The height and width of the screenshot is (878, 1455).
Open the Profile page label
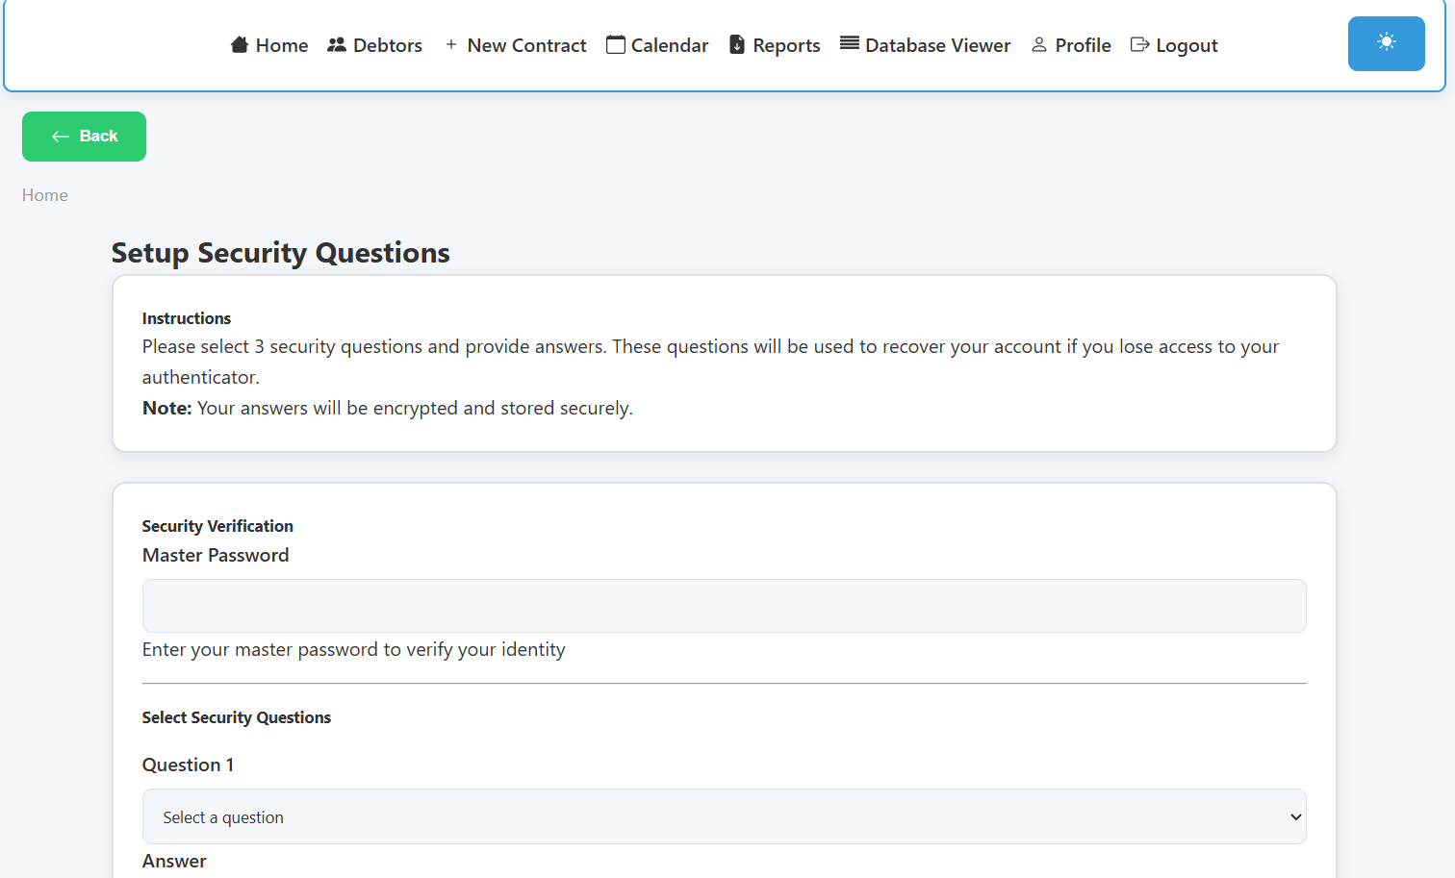click(x=1083, y=45)
